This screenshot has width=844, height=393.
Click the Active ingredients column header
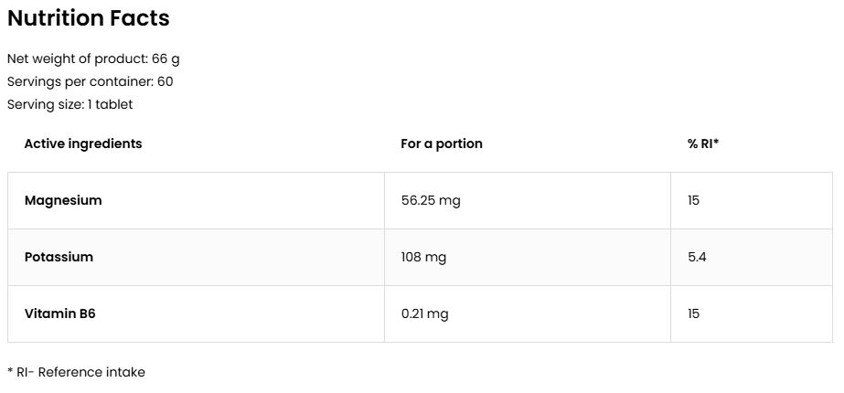[83, 143]
